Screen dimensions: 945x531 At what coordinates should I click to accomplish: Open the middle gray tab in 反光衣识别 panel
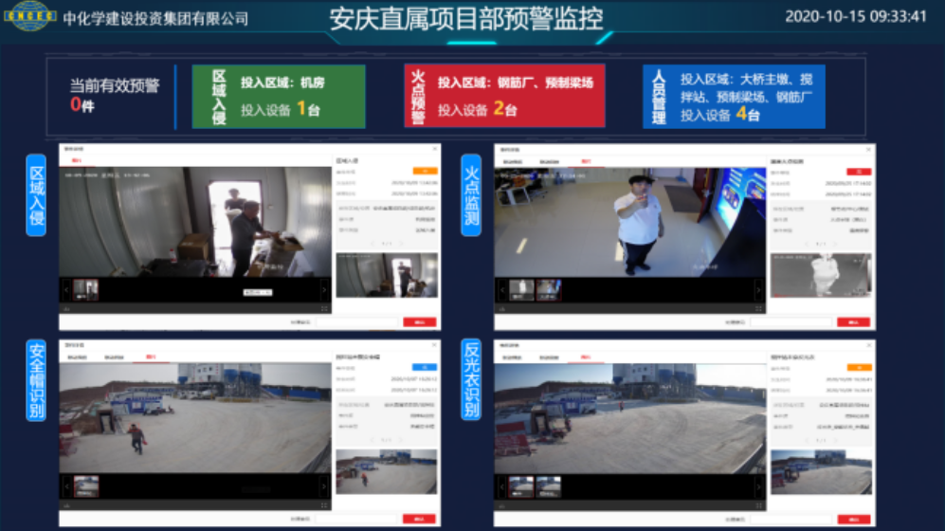coord(549,357)
